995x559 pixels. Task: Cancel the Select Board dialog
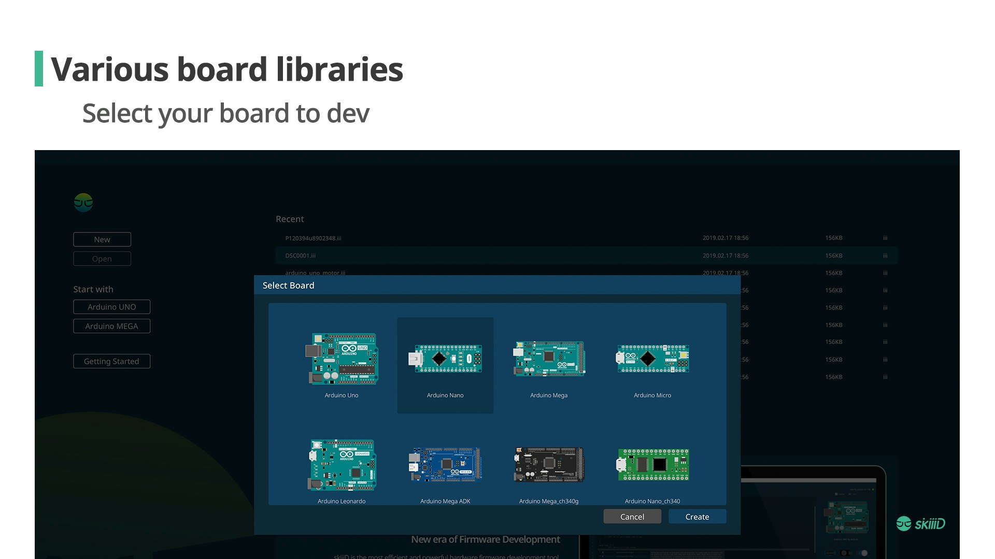point(632,517)
